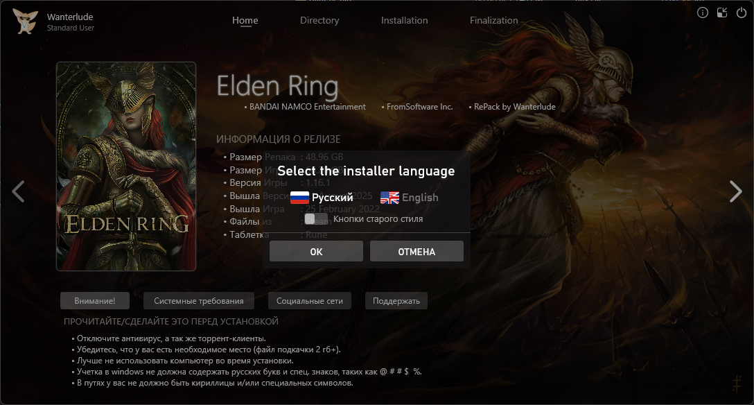The height and width of the screenshot is (405, 754).
Task: Click the Elden Ring cover art thumbnail
Action: (126, 166)
